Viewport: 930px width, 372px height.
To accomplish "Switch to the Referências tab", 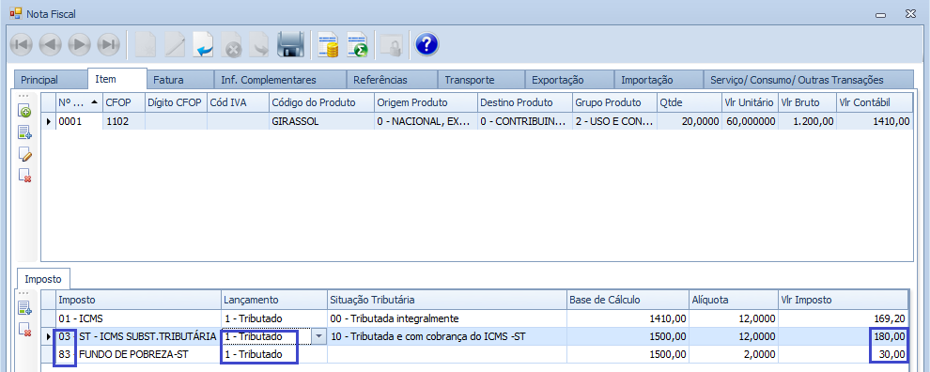I will point(392,80).
